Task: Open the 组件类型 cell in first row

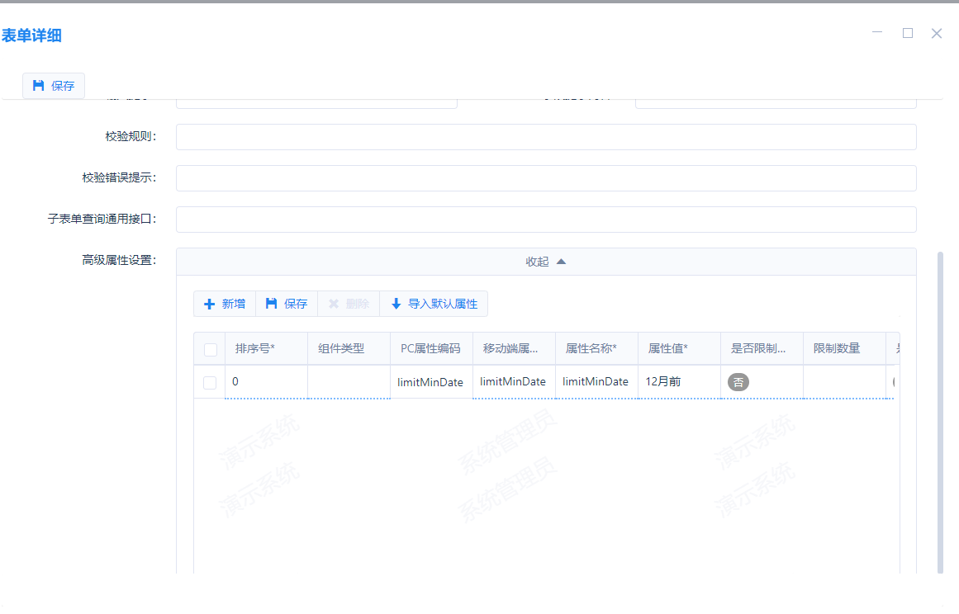Action: click(349, 382)
